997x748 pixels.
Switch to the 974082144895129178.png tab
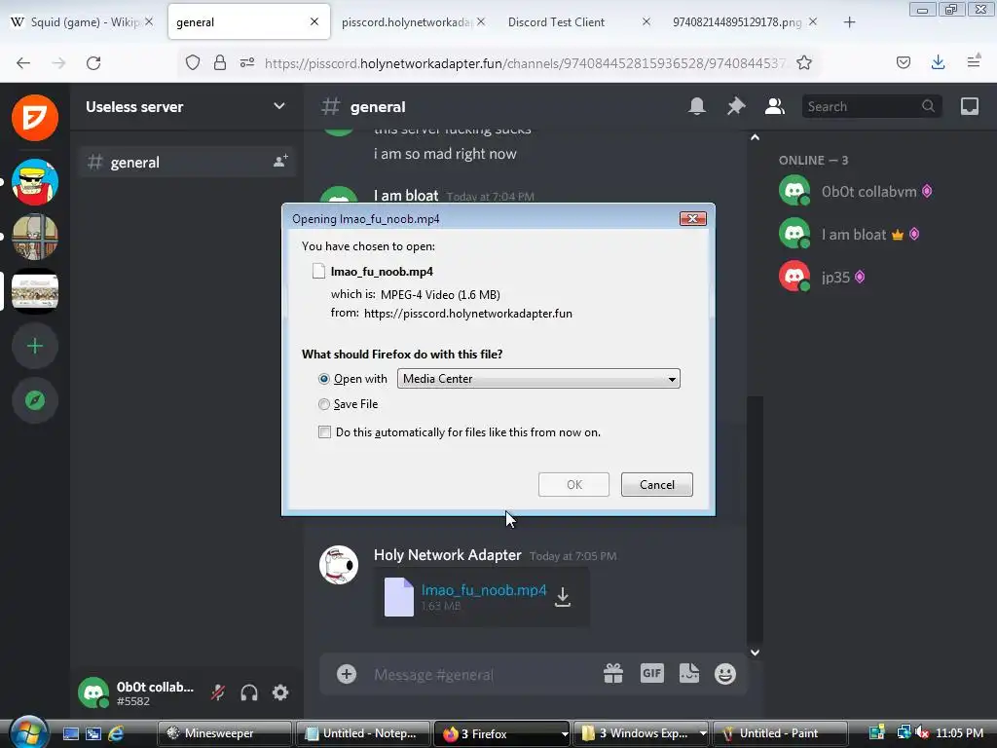(x=743, y=22)
